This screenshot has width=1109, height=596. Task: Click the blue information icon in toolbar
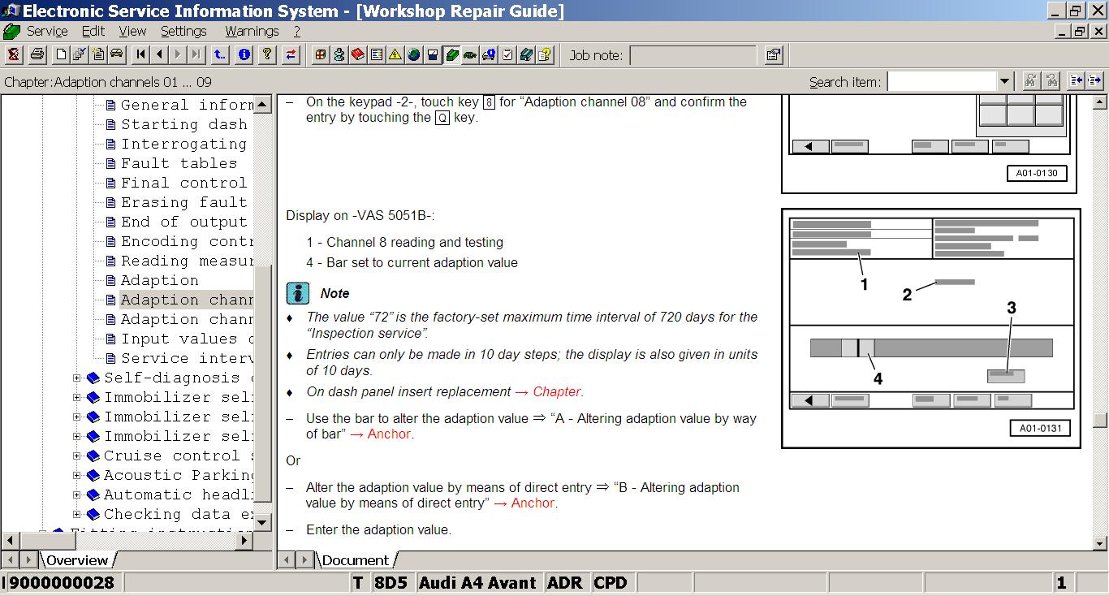[x=244, y=55]
